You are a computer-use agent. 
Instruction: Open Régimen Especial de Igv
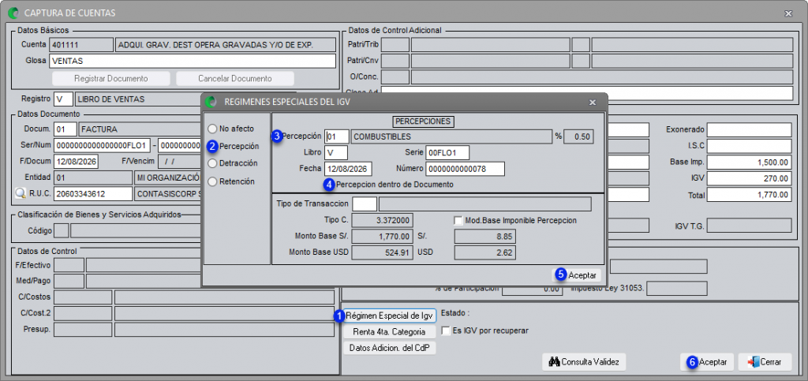[x=390, y=316]
